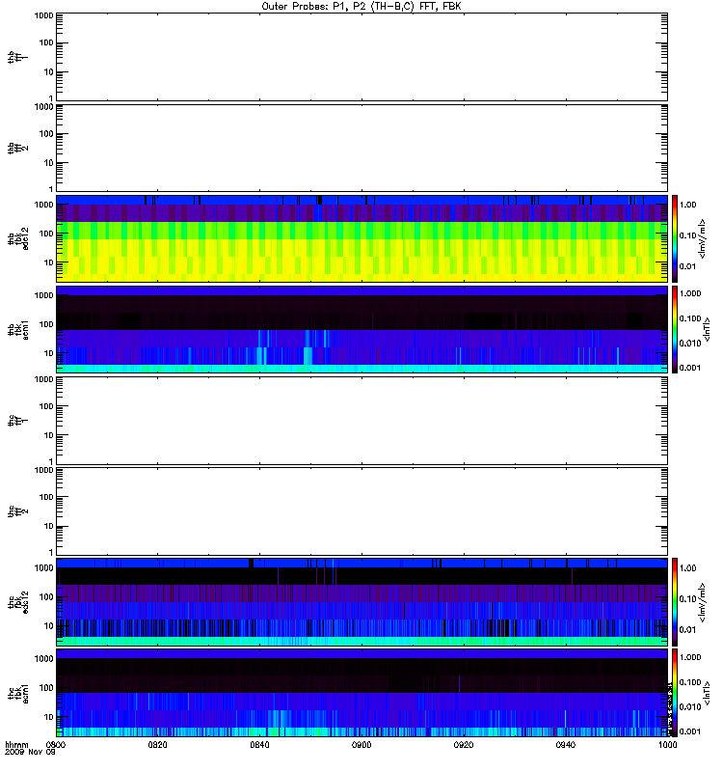Click the "thb fbk scm1" y-axis title
This screenshot has width=723, height=772.
point(17,330)
